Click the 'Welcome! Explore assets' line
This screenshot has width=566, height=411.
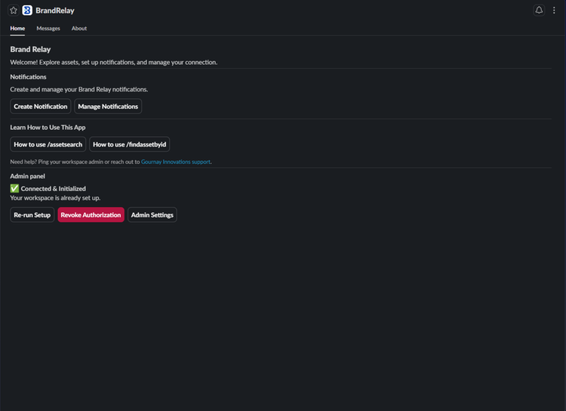click(114, 62)
